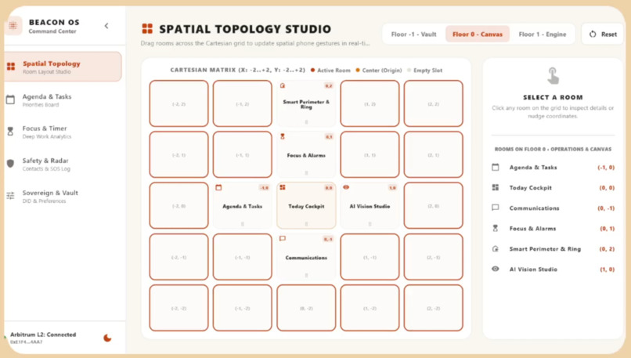Toggle dark mode with the moon icon
Screen dimensions: 631x358
[107, 338]
